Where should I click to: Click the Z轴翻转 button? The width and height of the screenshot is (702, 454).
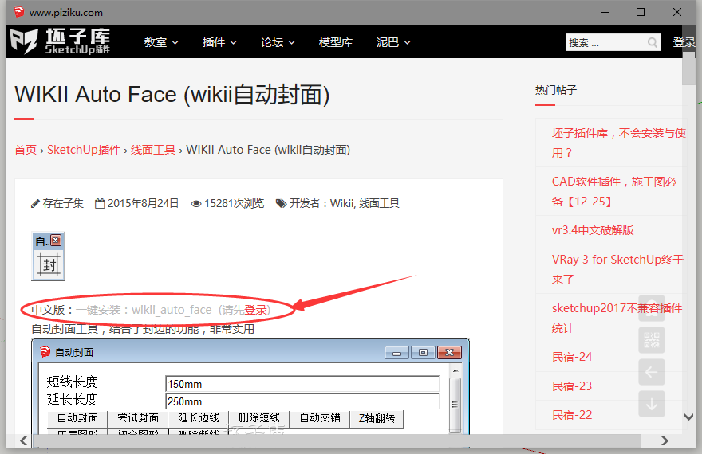coord(377,418)
